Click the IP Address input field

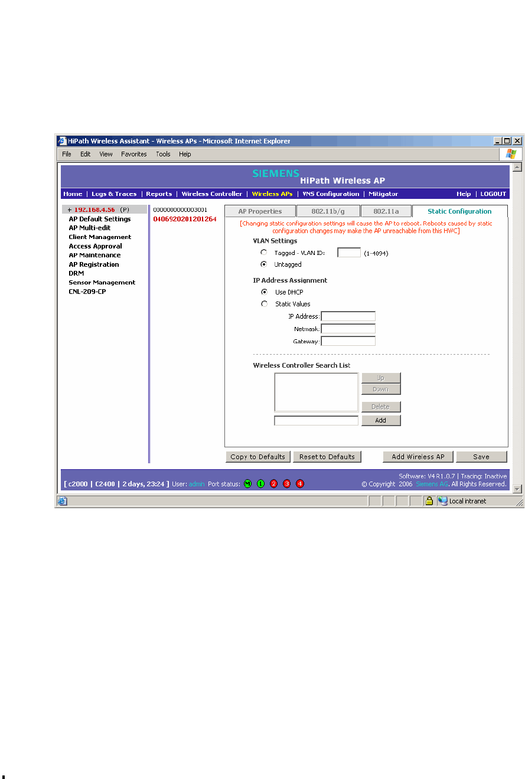pyautogui.click(x=348, y=316)
